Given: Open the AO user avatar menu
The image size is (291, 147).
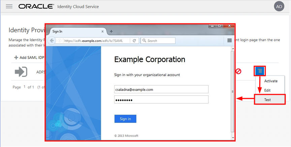Looking at the screenshot, I should pyautogui.click(x=279, y=6).
